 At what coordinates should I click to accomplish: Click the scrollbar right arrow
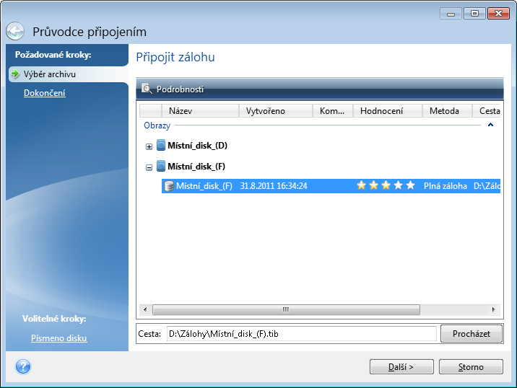coord(493,309)
